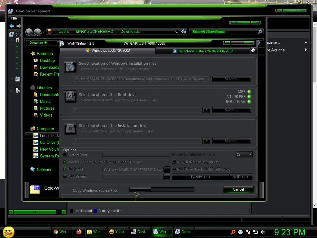The image size is (317, 238).
Task: Browse for the Unattend file
Action: click(167, 170)
